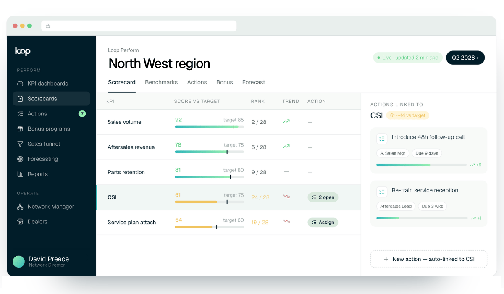Click the 7 badge next to Actions
Image resolution: width=504 pixels, height=294 pixels.
(x=82, y=114)
